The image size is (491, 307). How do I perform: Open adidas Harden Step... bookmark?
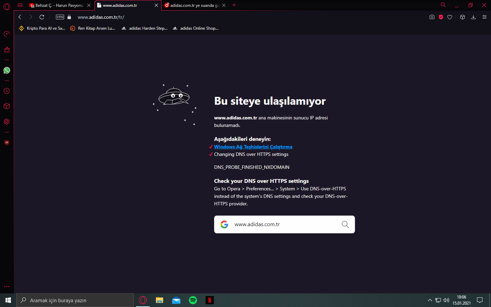pos(145,28)
